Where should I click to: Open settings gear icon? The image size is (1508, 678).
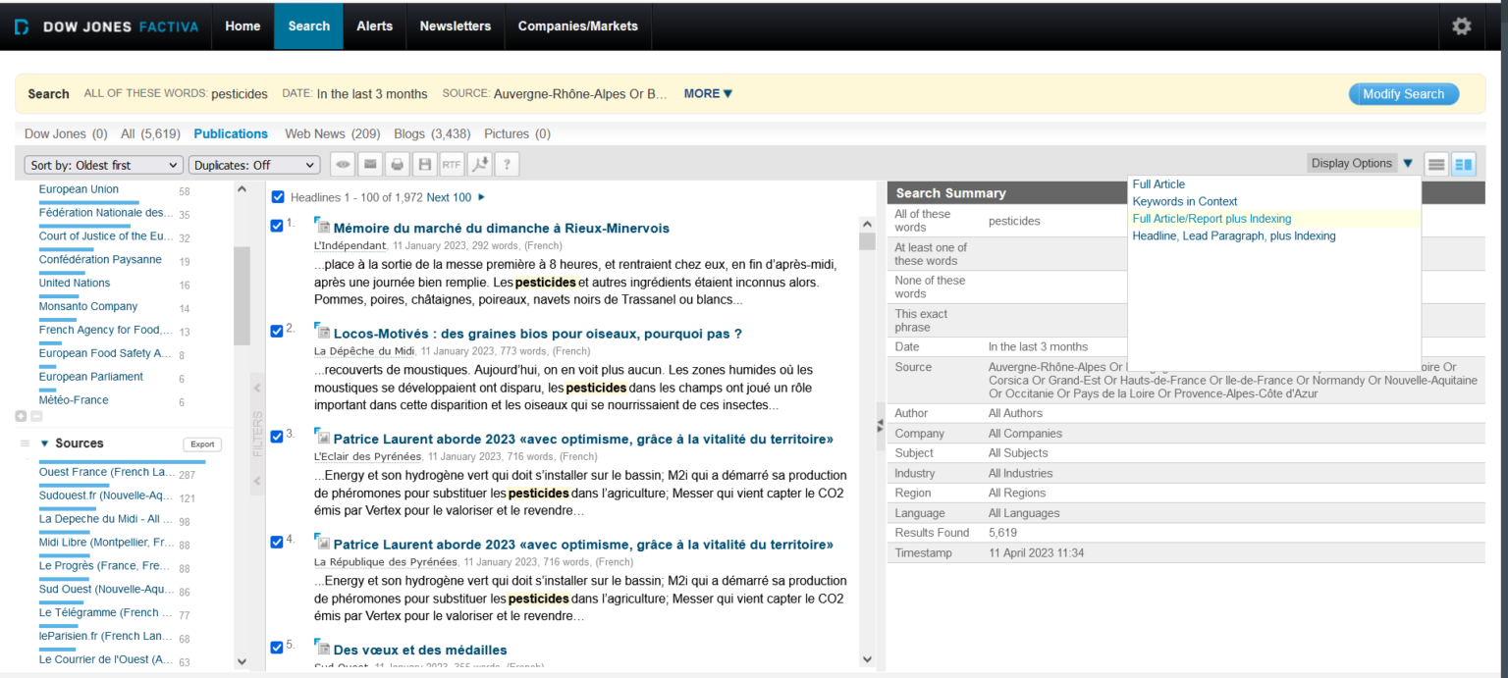pyautogui.click(x=1462, y=26)
